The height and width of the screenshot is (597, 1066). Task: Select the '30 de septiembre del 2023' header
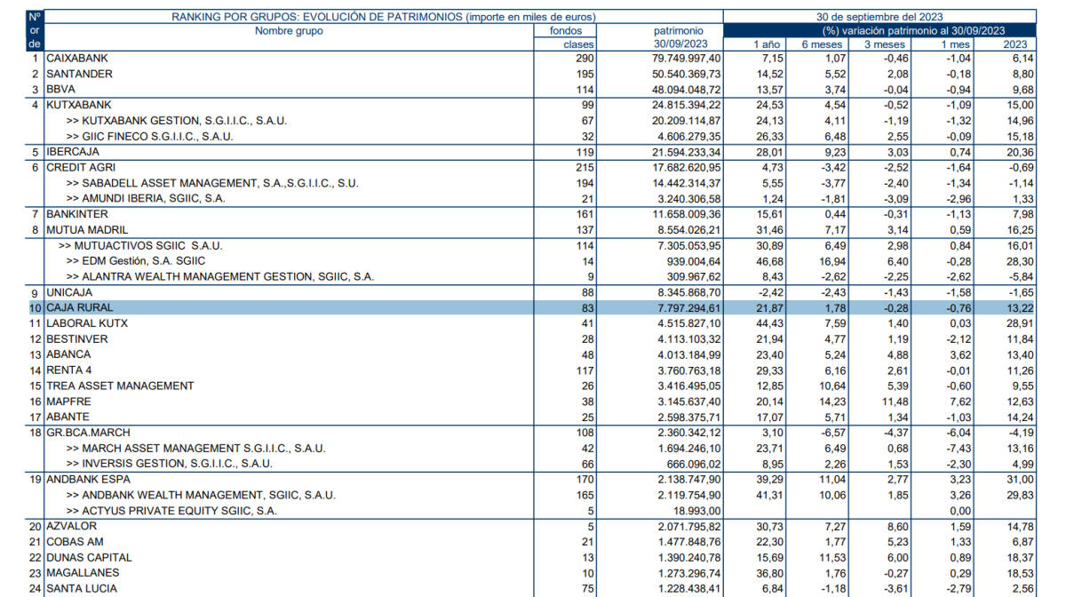click(x=880, y=17)
